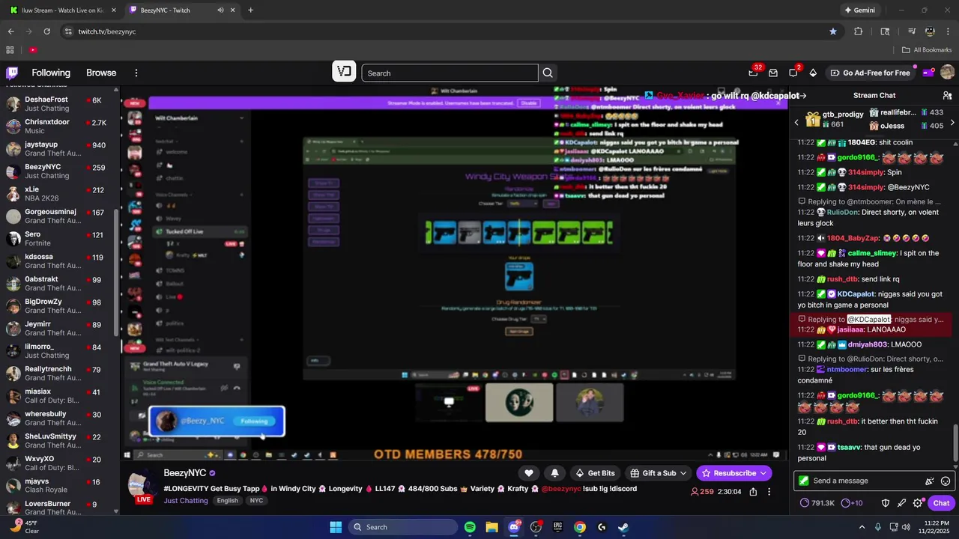The width and height of the screenshot is (959, 539).
Task: Collapse the Stream Chat panel arrow
Action: (x=802, y=96)
